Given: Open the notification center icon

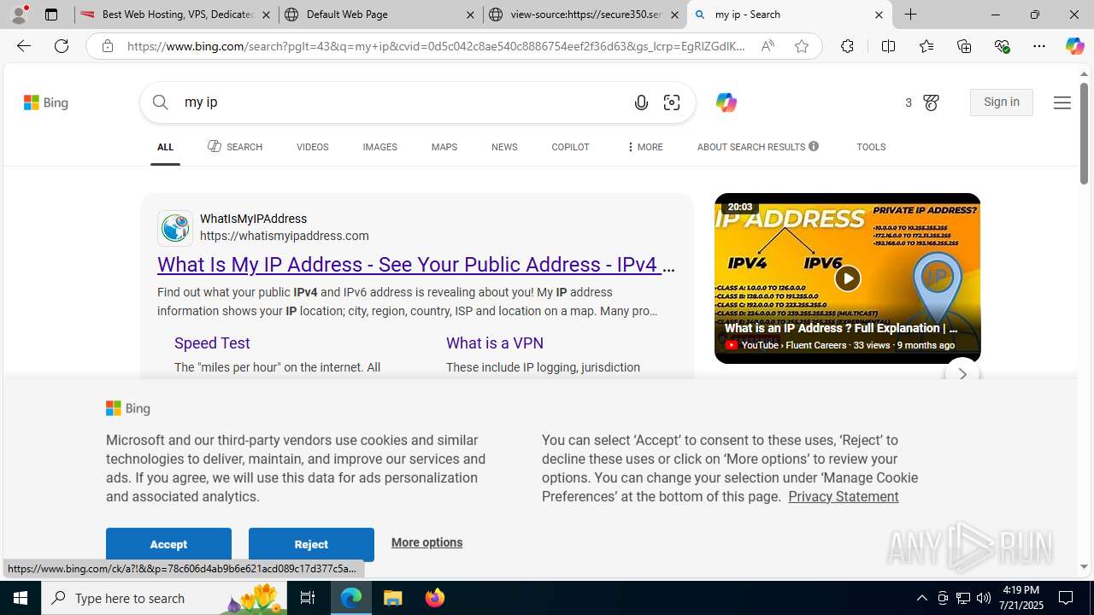Looking at the screenshot, I should click(x=1067, y=598).
